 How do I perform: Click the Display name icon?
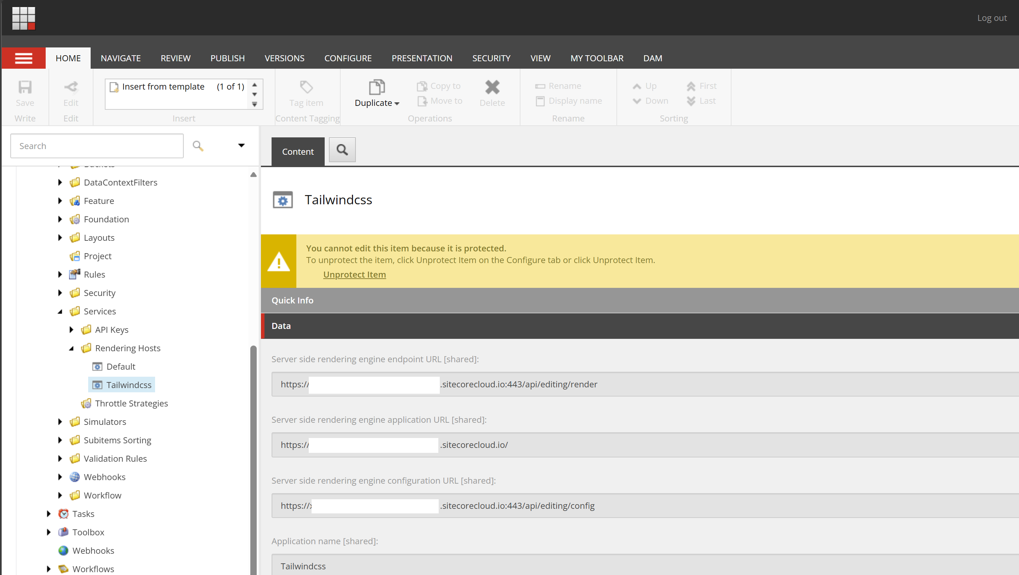point(540,101)
